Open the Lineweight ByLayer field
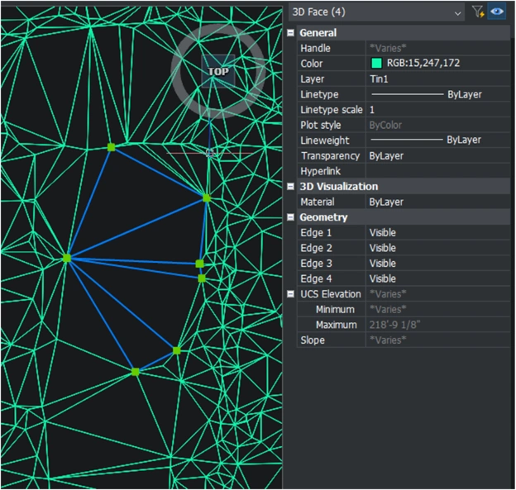Image resolution: width=516 pixels, height=490 pixels. [437, 140]
